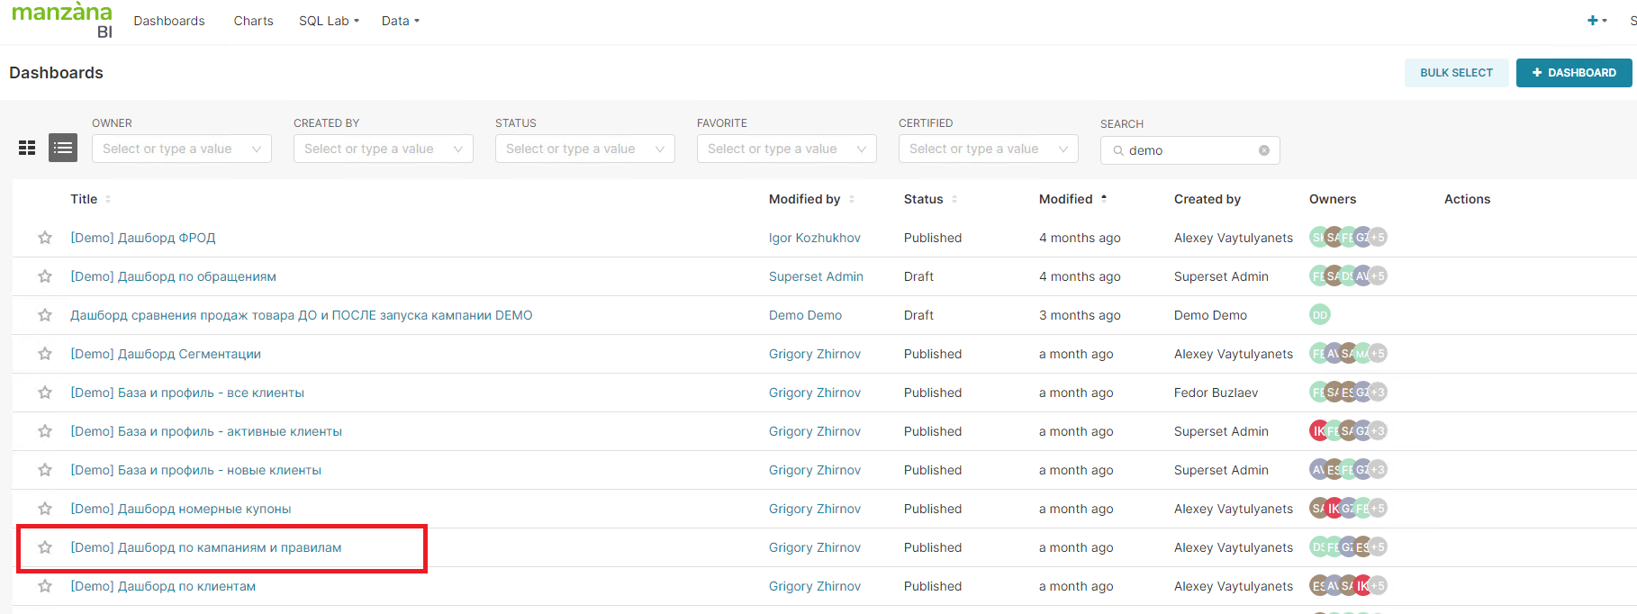1637x614 pixels.
Task: Click the Bulk Select button
Action: coord(1455,73)
